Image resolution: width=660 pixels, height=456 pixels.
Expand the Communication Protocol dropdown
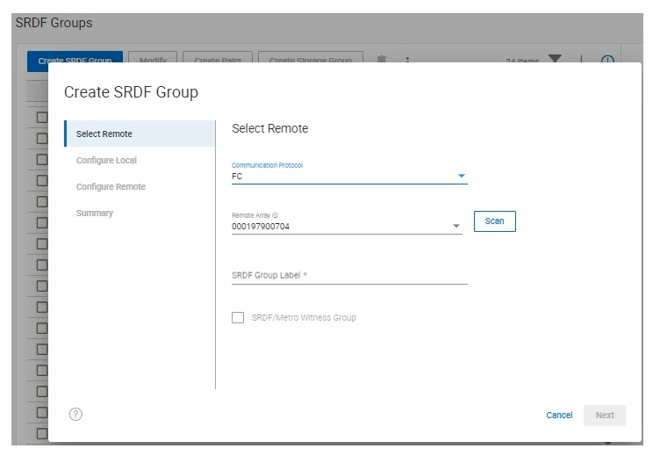click(461, 176)
